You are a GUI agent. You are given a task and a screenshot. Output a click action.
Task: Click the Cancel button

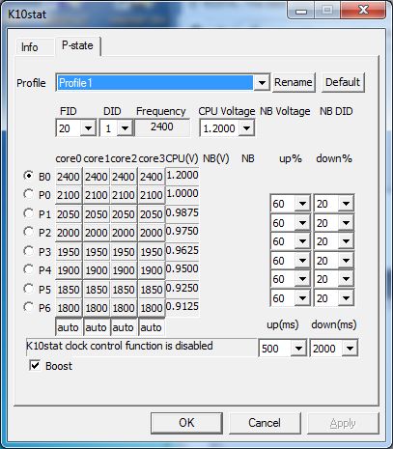pyautogui.click(x=265, y=423)
